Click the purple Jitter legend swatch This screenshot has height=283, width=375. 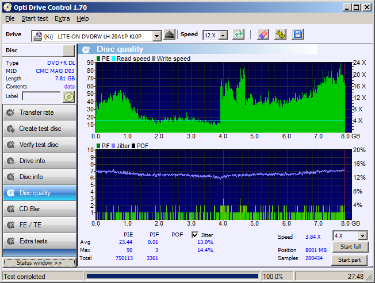tap(113, 146)
